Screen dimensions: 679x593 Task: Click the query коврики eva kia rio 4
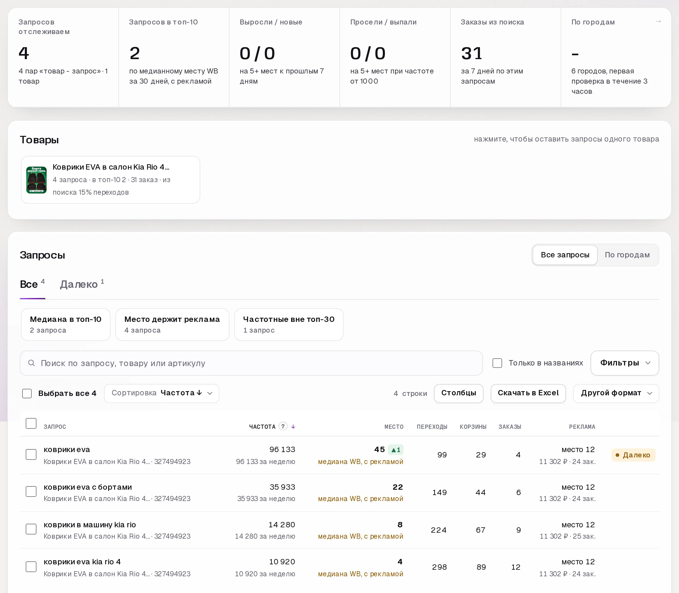[82, 562]
